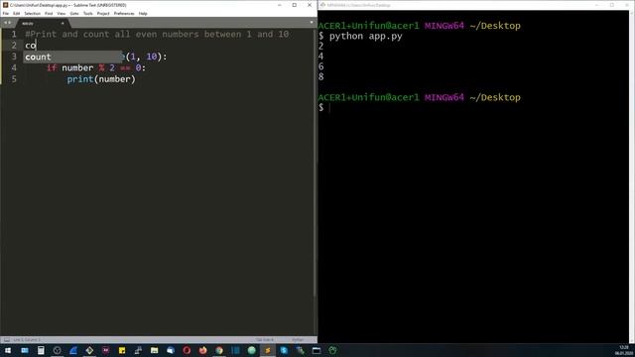The image size is (635, 357).
Task: Click the MINGW64 terminal title bar icon
Action: point(322,5)
